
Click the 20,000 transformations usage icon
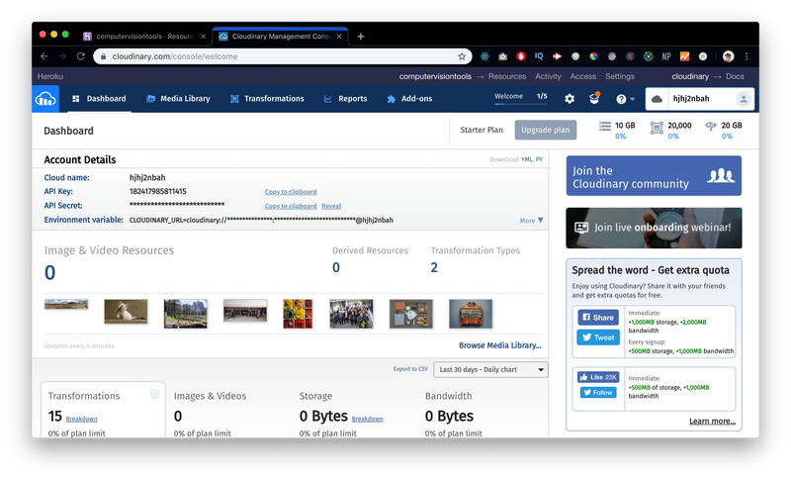[x=657, y=129]
